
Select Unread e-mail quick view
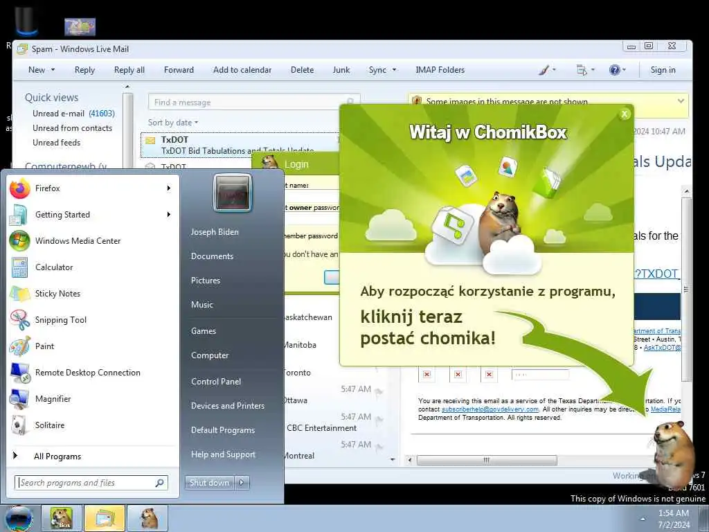tap(73, 114)
